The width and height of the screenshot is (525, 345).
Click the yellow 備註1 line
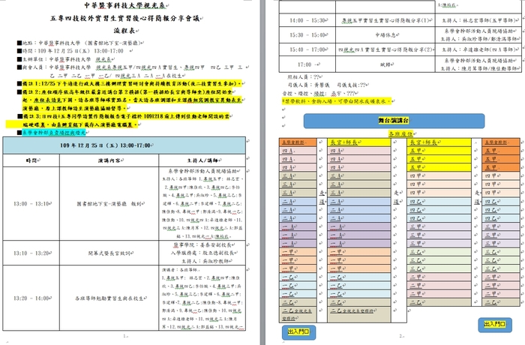coord(131,83)
